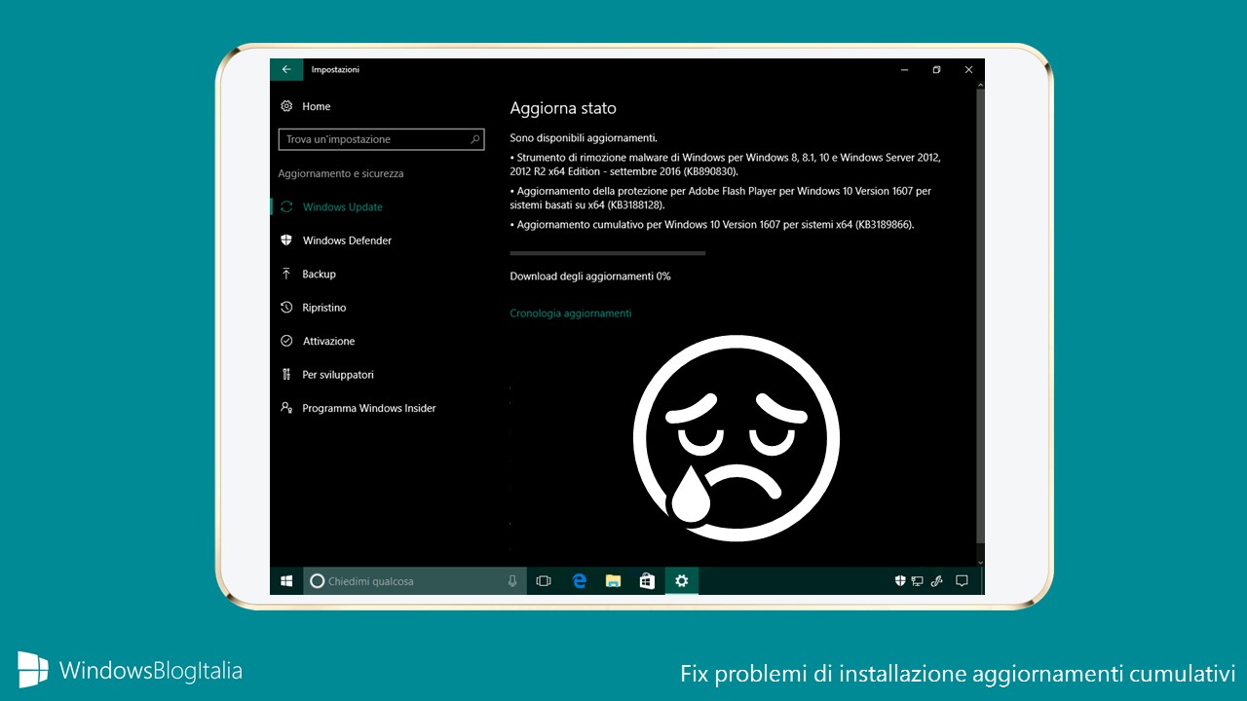Click Aggiornamento e sicurezza heading
The height and width of the screenshot is (701, 1247).
click(x=341, y=173)
